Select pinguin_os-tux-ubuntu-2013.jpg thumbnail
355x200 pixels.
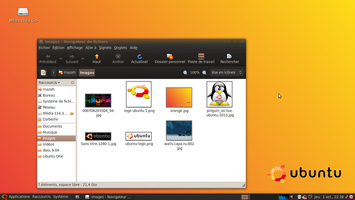pos(219,94)
